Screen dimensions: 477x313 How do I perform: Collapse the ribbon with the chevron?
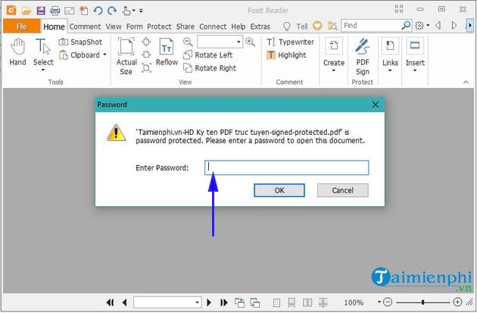(466, 82)
